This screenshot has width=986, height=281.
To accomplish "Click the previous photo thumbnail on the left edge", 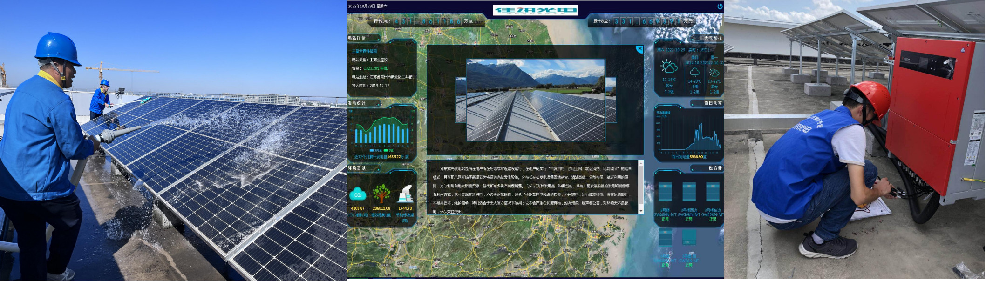I will [x=461, y=100].
